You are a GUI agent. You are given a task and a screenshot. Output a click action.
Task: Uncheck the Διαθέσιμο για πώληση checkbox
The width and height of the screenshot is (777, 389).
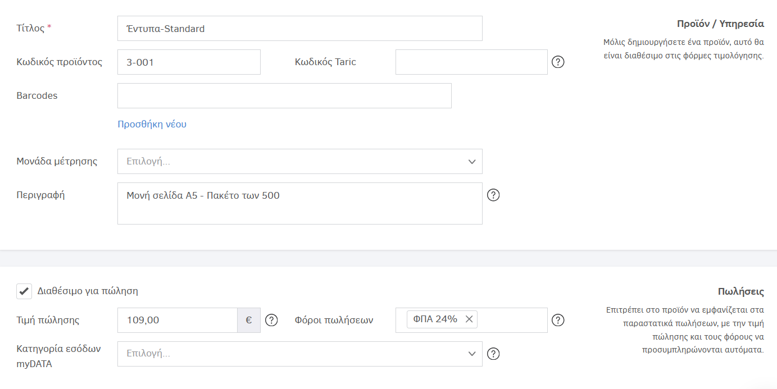[24, 291]
